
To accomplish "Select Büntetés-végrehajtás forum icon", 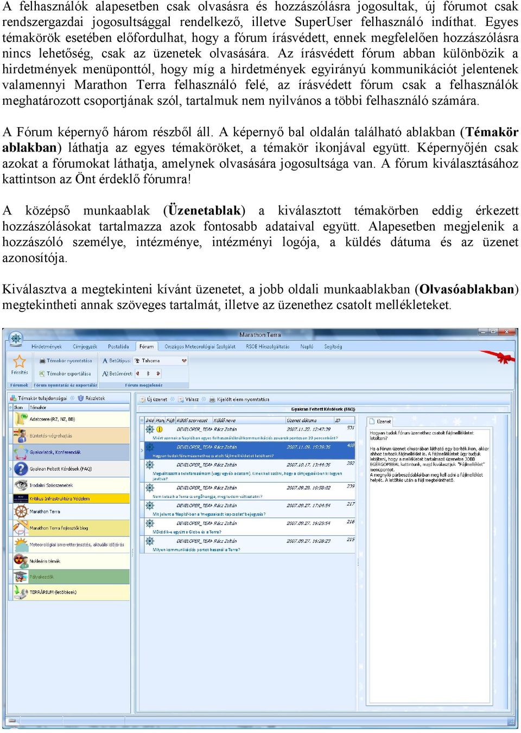I will click(x=21, y=435).
